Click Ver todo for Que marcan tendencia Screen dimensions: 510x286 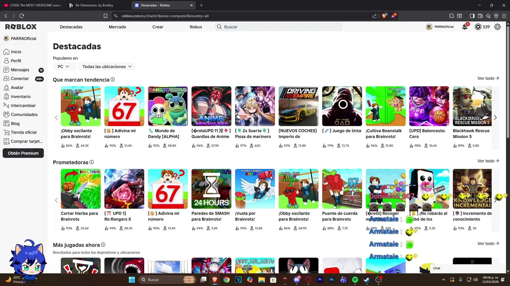coord(488,78)
